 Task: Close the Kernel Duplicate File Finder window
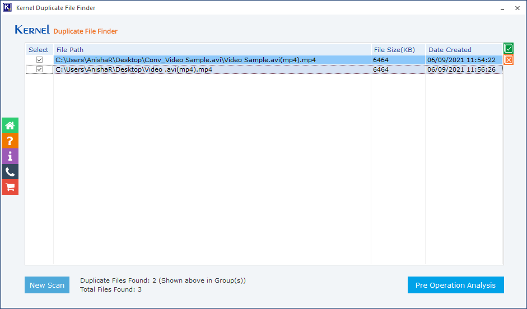[517, 8]
